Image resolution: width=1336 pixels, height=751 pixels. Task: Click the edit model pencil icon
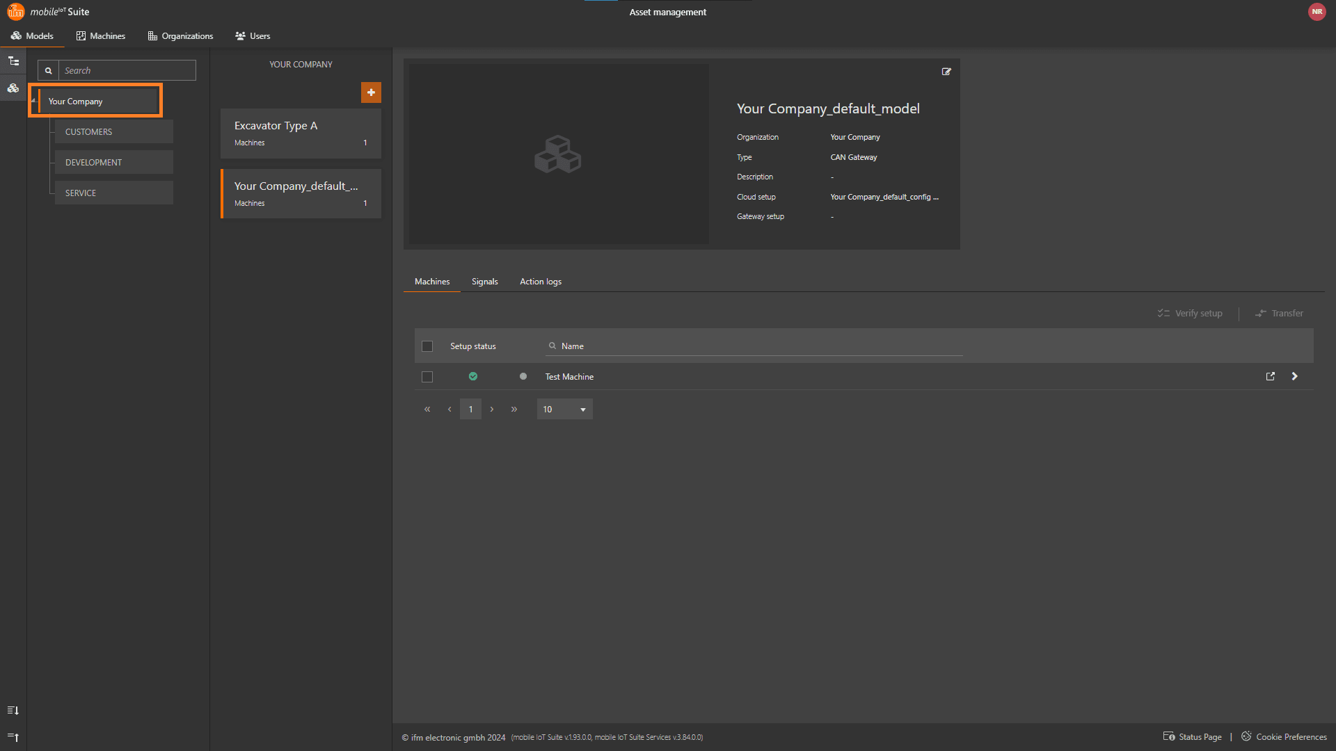coord(946,72)
